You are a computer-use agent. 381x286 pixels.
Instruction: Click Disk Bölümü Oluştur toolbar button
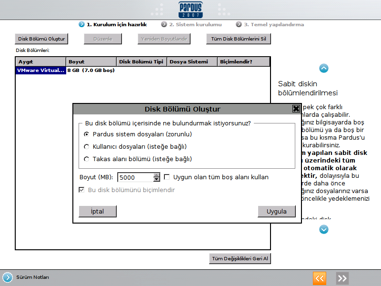[x=41, y=39]
